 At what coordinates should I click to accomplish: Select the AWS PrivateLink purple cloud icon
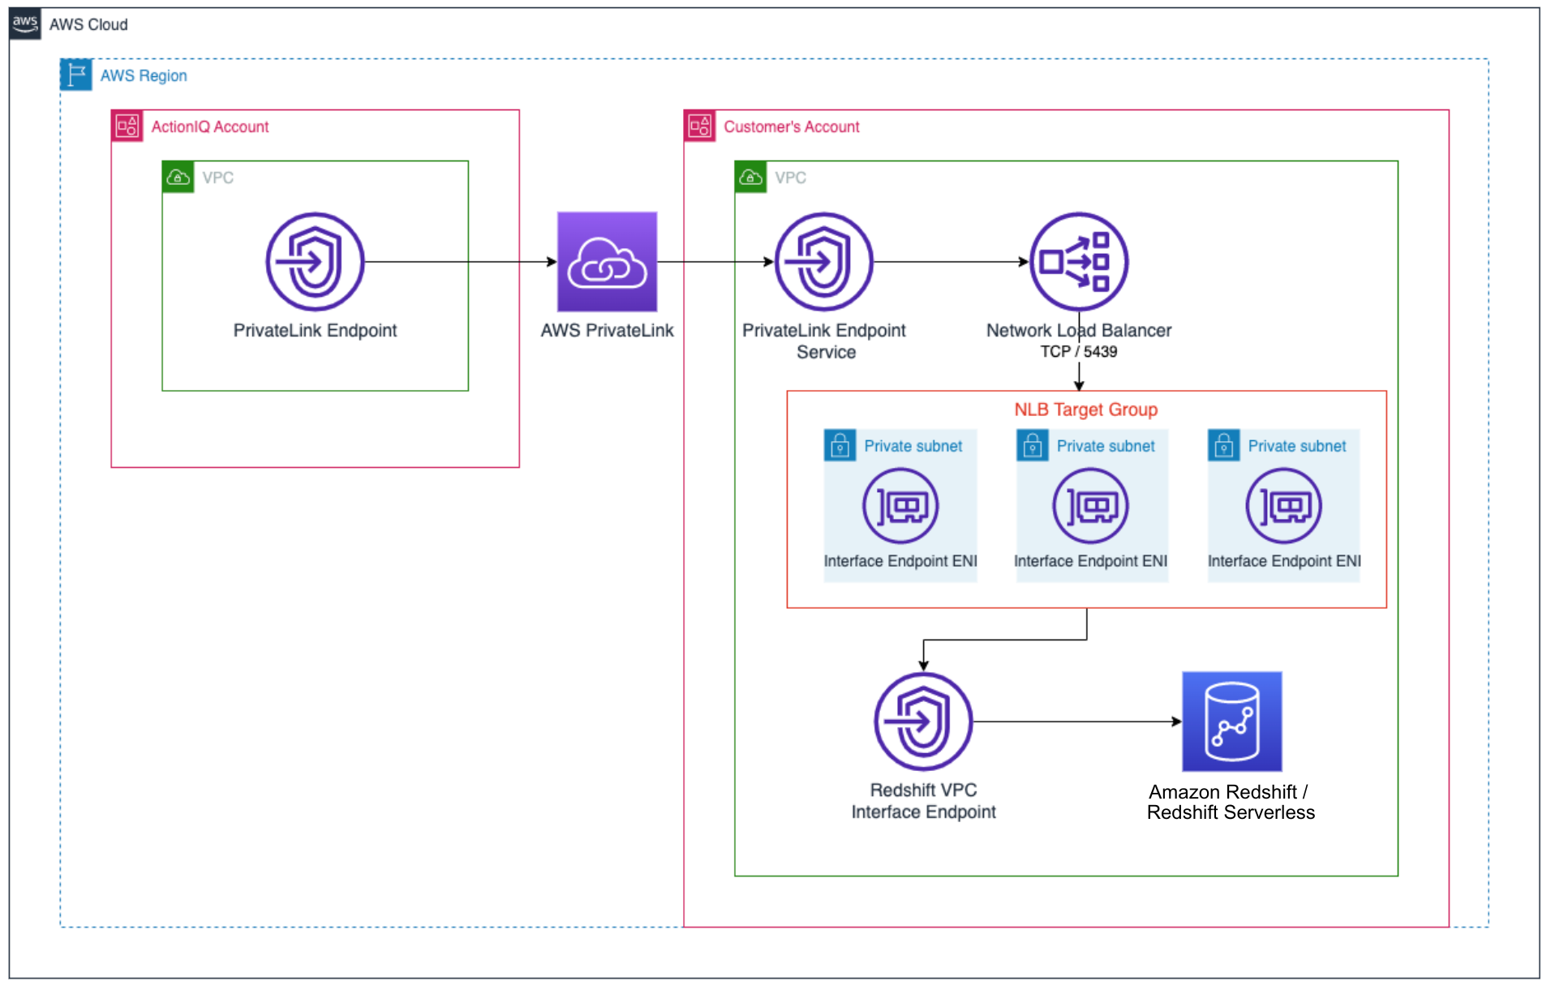pos(607,262)
